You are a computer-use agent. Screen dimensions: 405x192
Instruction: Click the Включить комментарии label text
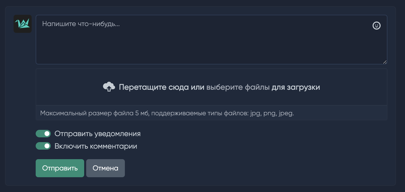pos(96,146)
